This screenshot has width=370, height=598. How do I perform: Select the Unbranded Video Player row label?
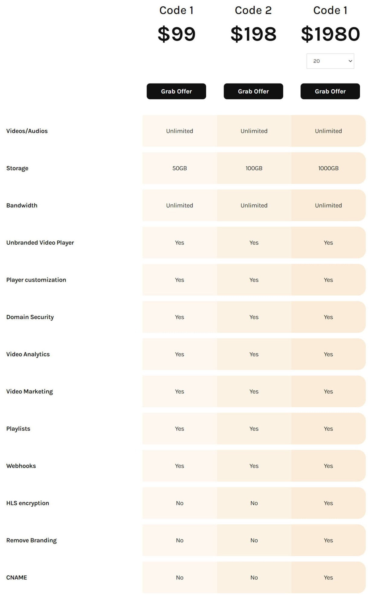click(40, 243)
